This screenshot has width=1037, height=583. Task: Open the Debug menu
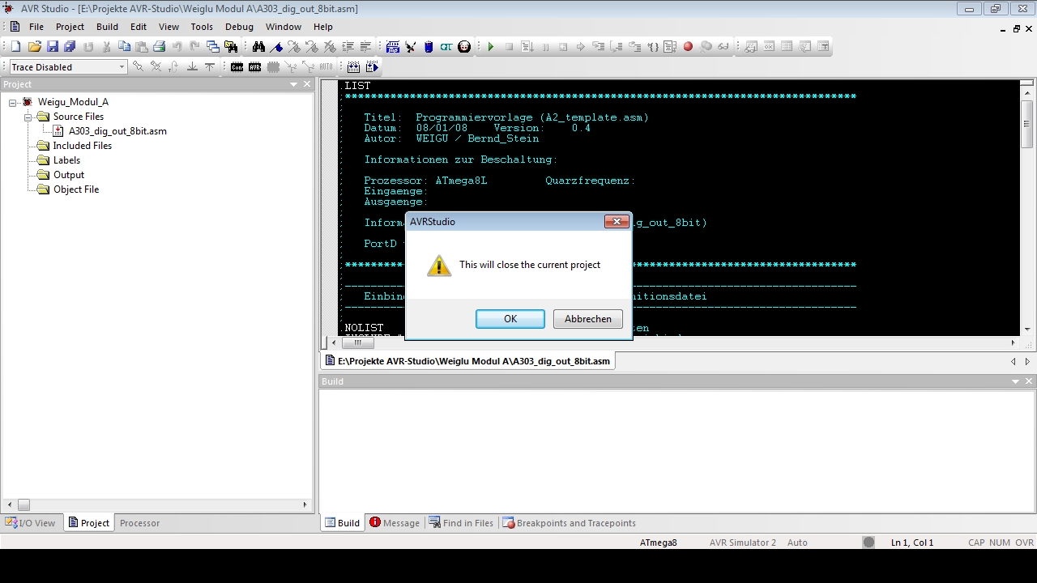[x=239, y=27]
